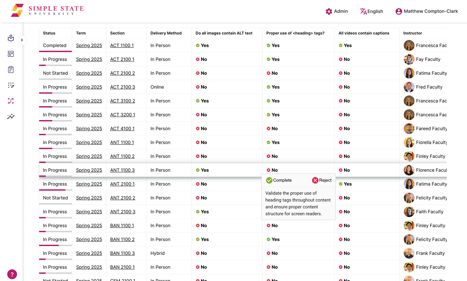Click the red X for ACT 2100 1 ALT text
The image size is (467, 281).
click(198, 60)
